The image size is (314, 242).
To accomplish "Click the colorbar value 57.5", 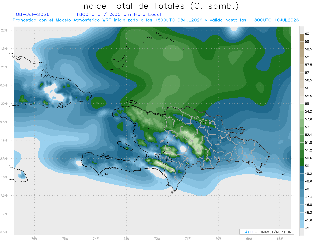I will [308, 65].
